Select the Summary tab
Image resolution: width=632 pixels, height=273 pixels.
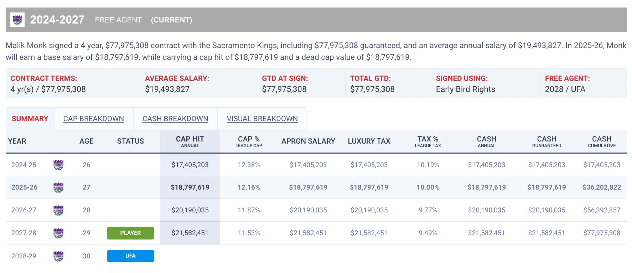tap(30, 119)
